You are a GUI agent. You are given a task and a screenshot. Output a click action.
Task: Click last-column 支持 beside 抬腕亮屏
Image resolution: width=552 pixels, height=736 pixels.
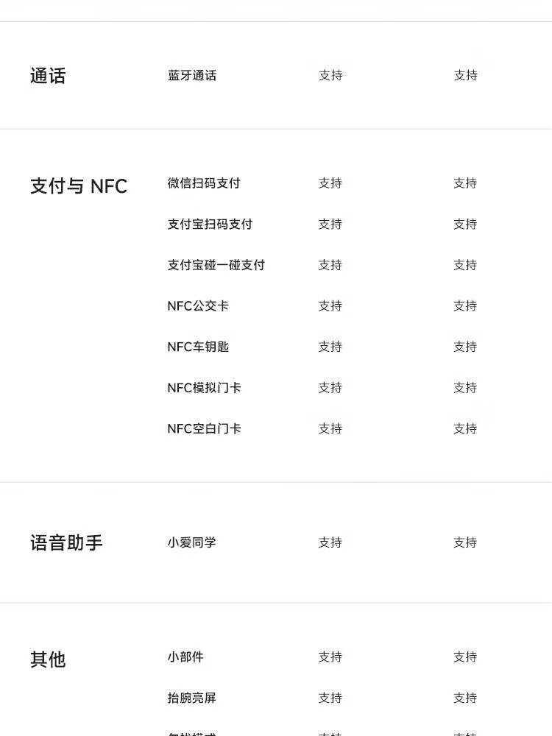[465, 698]
